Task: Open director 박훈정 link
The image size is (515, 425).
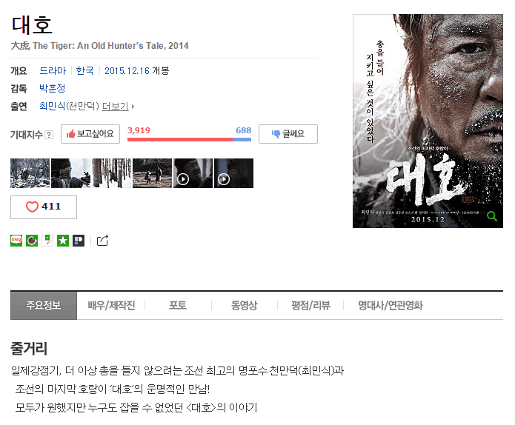Action: (x=52, y=88)
